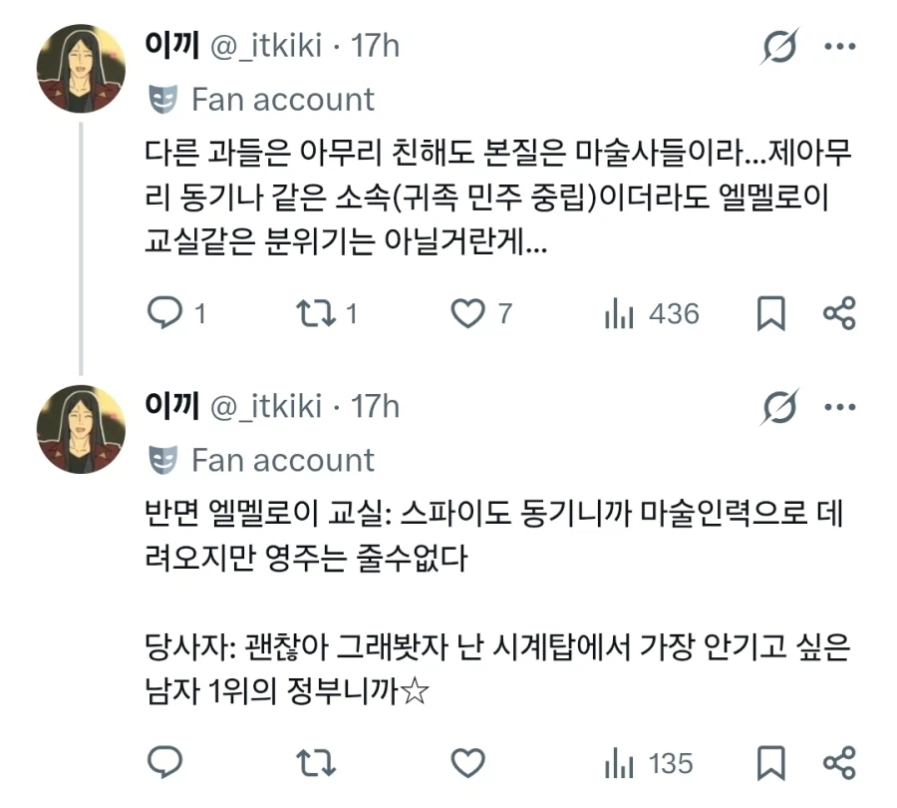This screenshot has width=897, height=808.
Task: Repost the first tweet
Action: [x=317, y=313]
